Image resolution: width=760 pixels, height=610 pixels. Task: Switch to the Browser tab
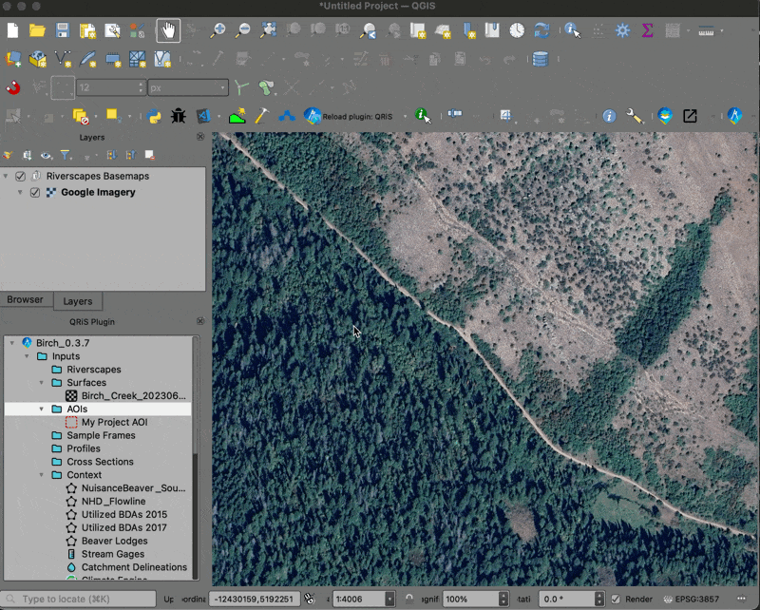click(26, 299)
